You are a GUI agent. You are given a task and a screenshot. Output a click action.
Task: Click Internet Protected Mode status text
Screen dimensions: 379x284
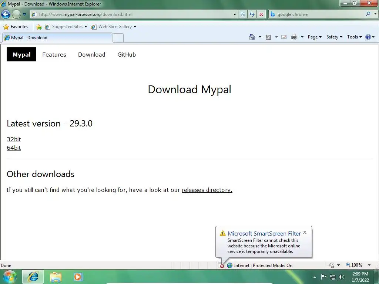pyautogui.click(x=263, y=266)
